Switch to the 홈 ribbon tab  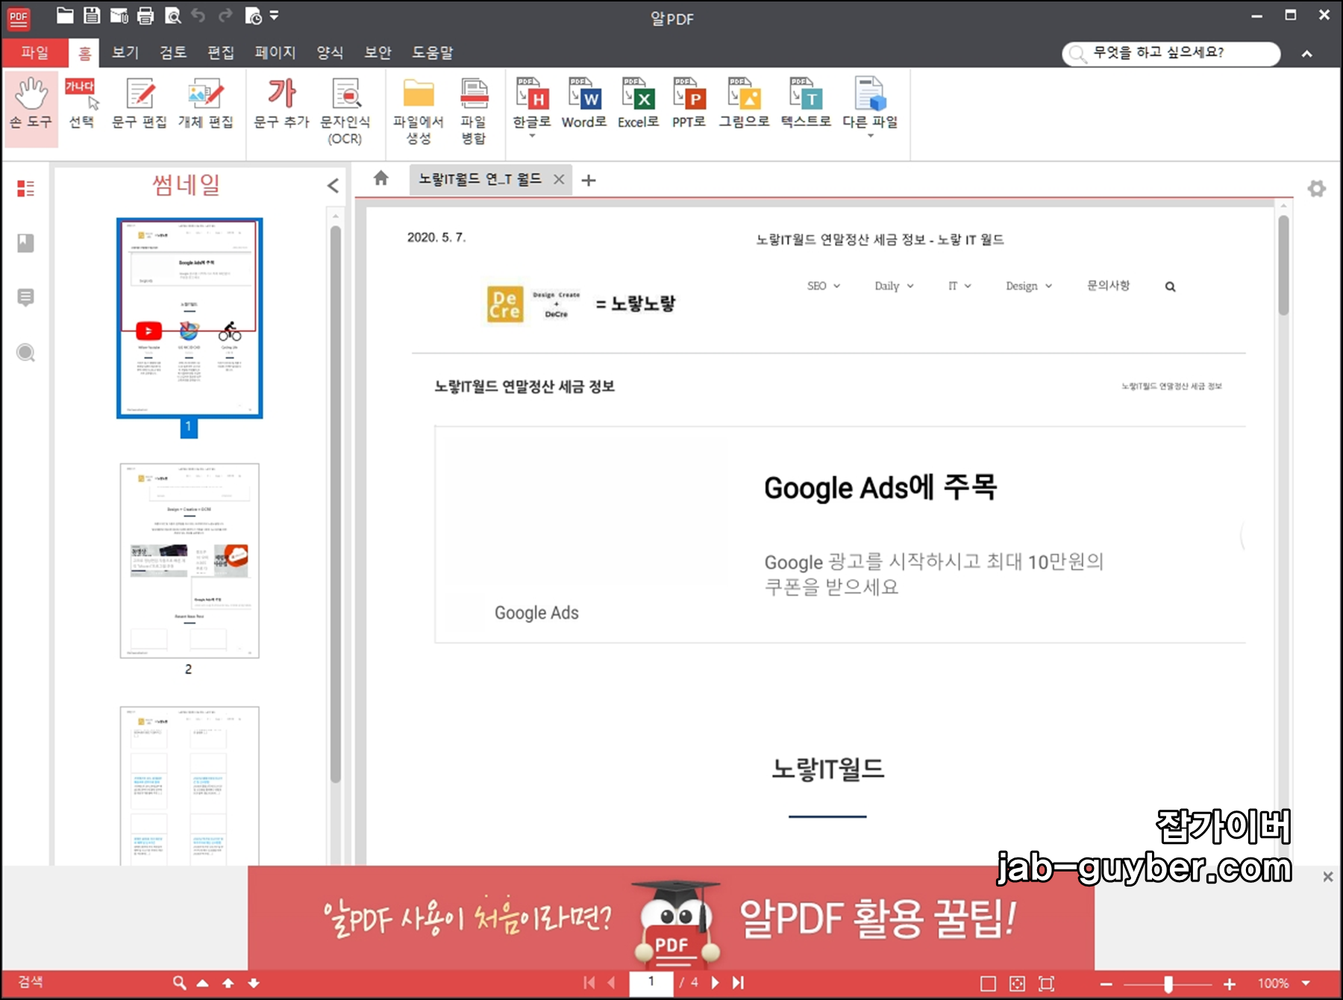85,53
